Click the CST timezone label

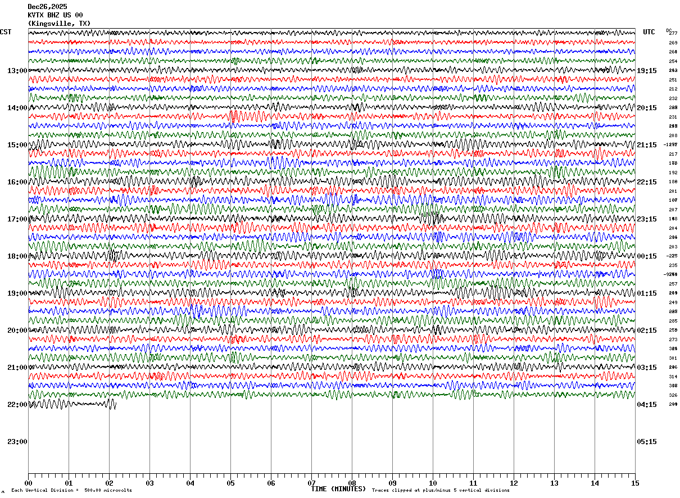(x=6, y=32)
